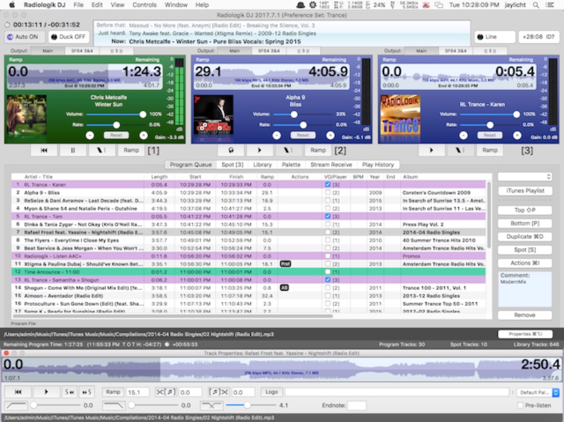Click the iTunes Playlist button
564x422 pixels.
tap(525, 191)
